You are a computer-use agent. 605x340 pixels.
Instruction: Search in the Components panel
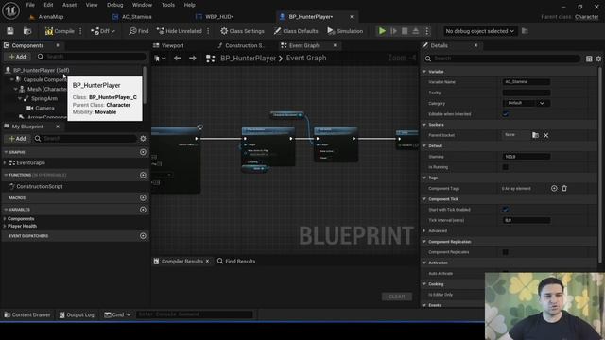pyautogui.click(x=92, y=57)
